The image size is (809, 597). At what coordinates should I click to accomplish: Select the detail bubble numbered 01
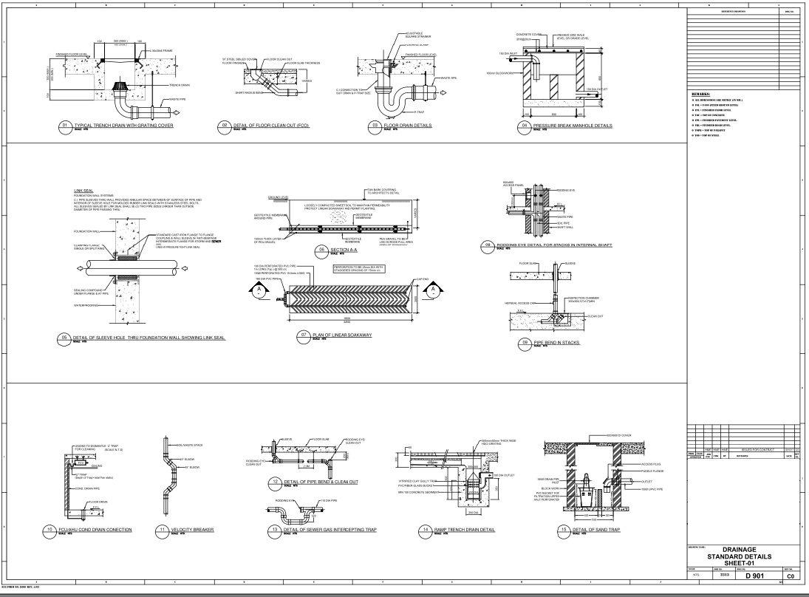(66, 126)
